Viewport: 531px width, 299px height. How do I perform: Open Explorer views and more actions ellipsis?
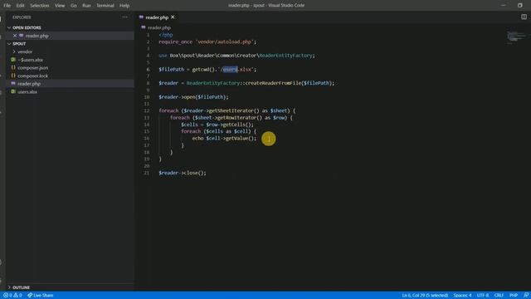click(x=125, y=17)
